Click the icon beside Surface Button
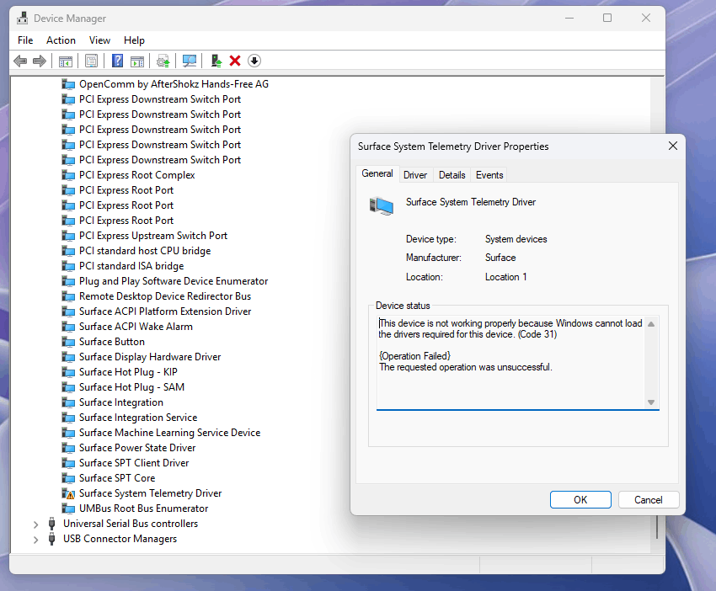This screenshot has height=591, width=716. point(68,342)
